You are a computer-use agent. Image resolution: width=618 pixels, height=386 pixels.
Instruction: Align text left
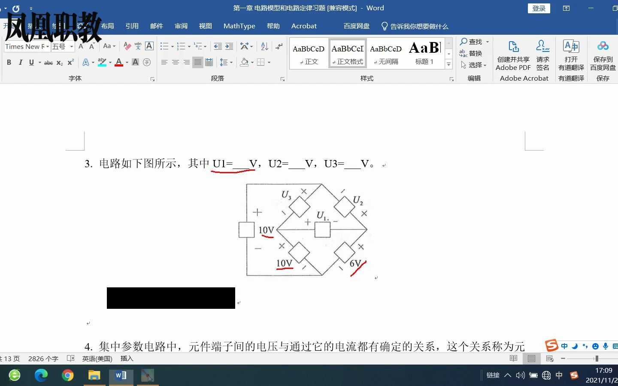pyautogui.click(x=164, y=63)
